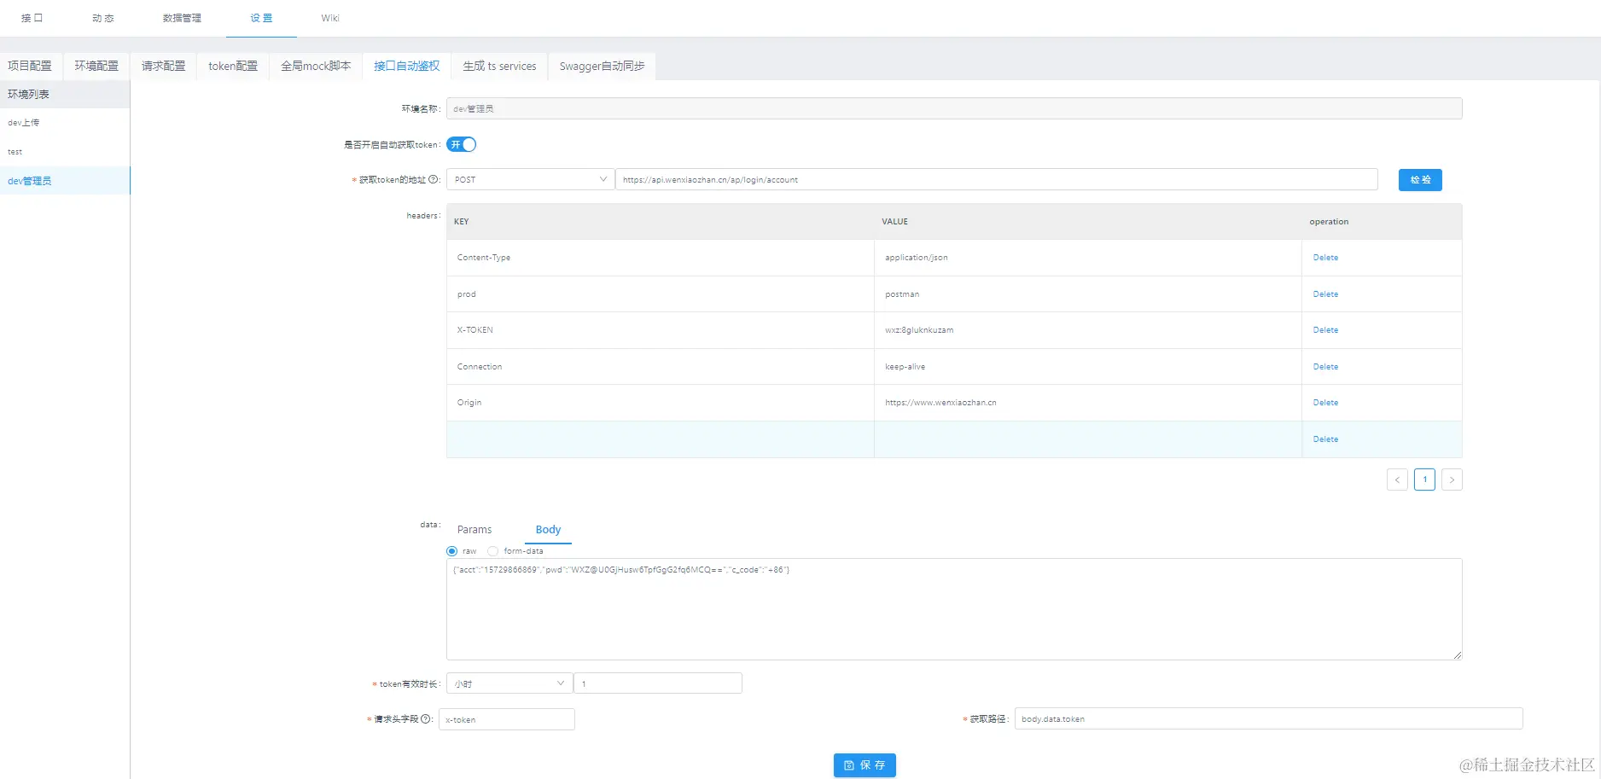Delete the Content-Type header row
The height and width of the screenshot is (779, 1601).
click(x=1325, y=258)
